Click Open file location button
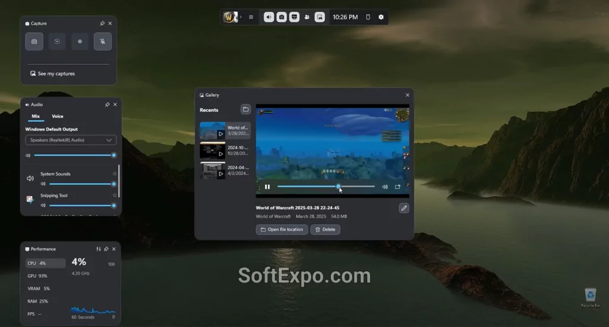The image size is (609, 327). pos(282,229)
